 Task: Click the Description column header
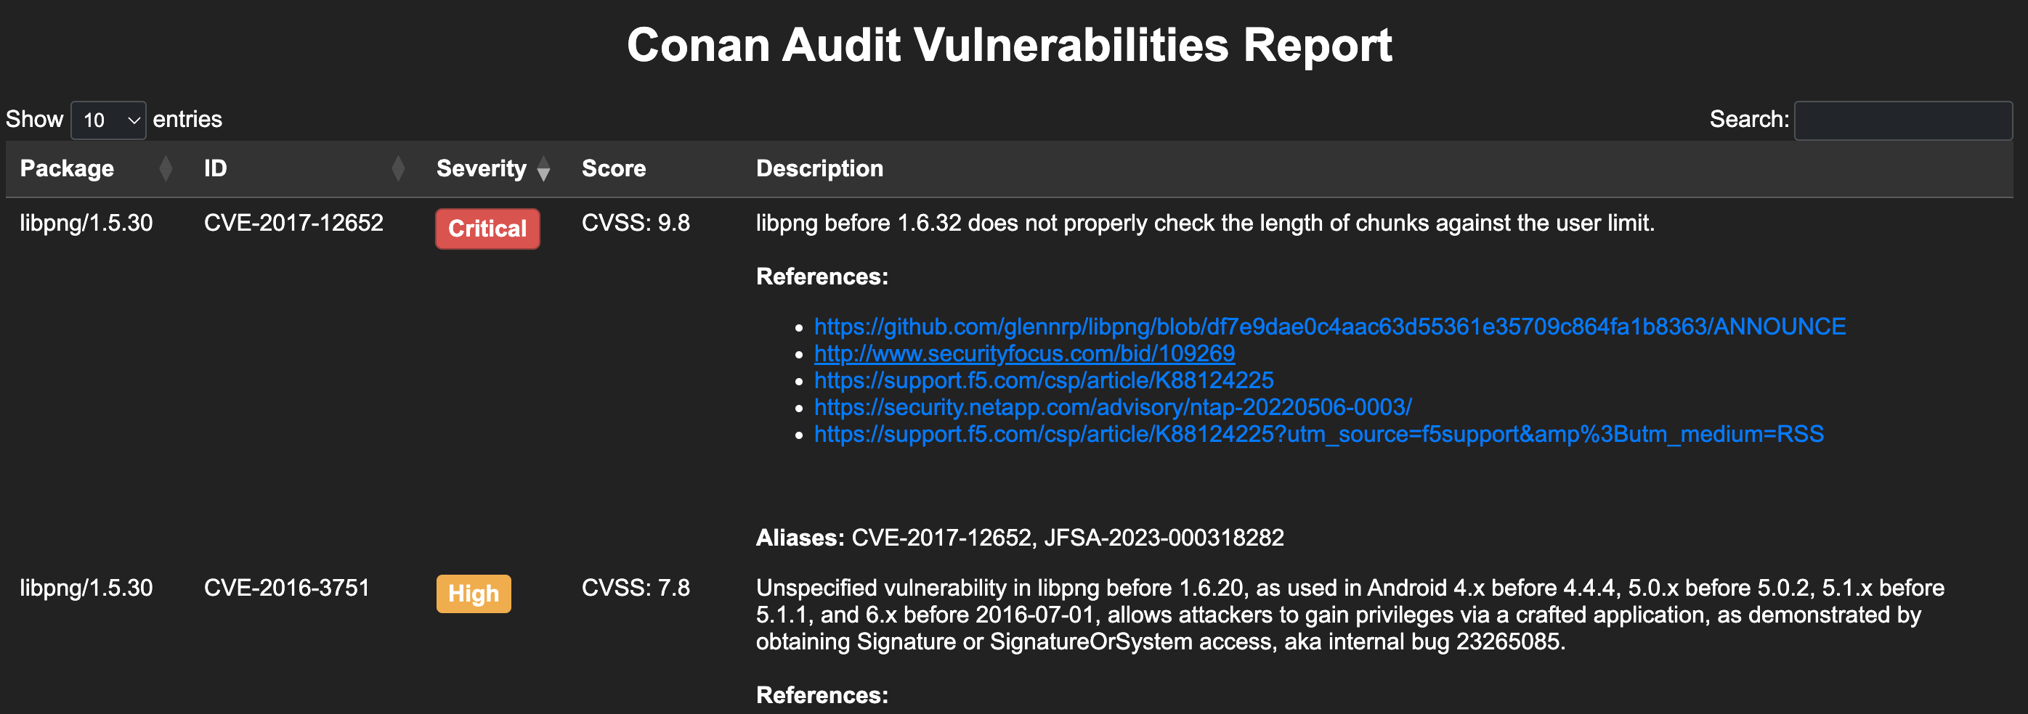click(x=819, y=168)
